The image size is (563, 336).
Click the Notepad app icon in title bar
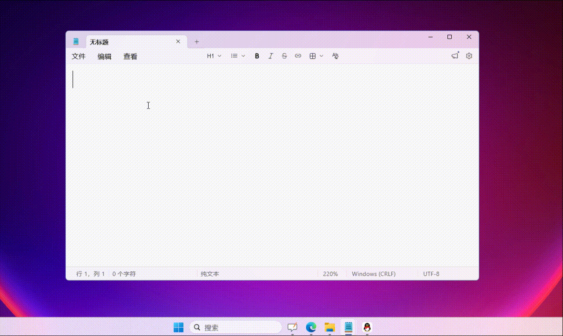[76, 42]
